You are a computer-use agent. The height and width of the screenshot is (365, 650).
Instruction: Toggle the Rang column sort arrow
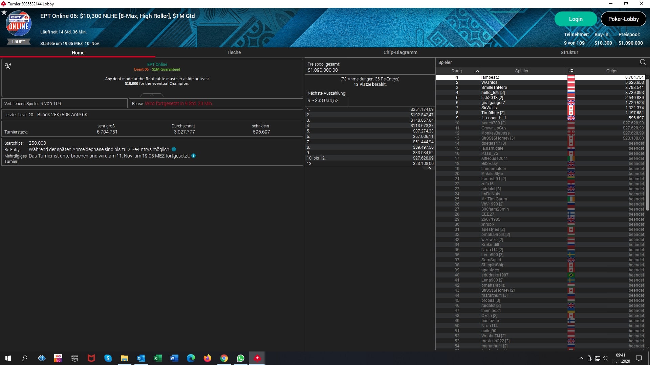[x=477, y=71]
